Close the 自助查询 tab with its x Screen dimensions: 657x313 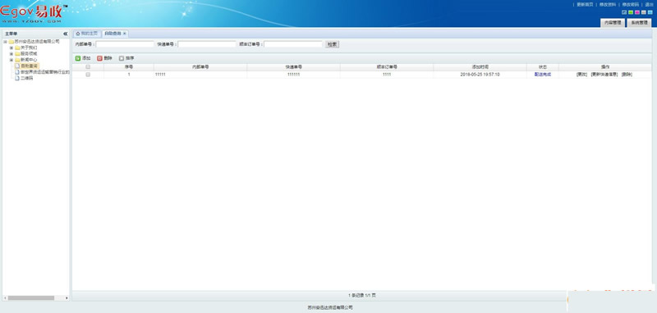[125, 34]
